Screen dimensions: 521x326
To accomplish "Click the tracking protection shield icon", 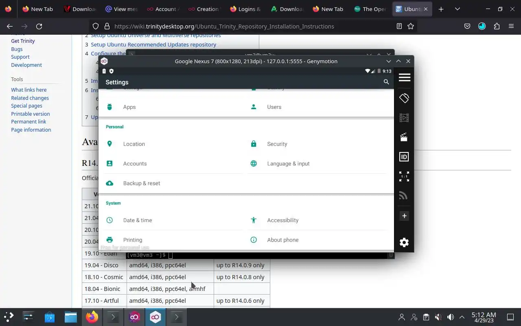I will pos(96,26).
